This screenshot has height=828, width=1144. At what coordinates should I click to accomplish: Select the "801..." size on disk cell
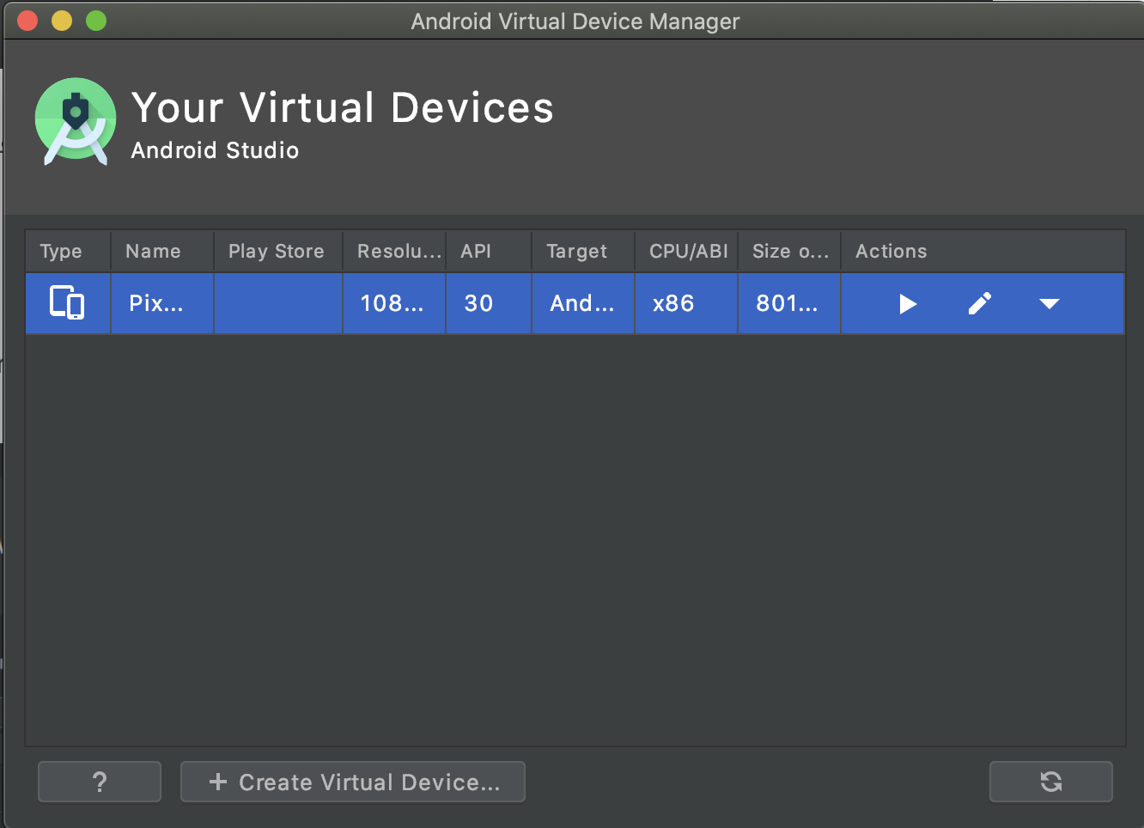[789, 303]
